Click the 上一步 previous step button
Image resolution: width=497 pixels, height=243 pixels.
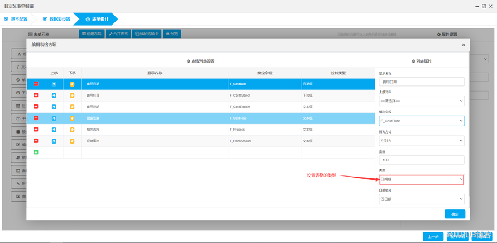point(433,236)
